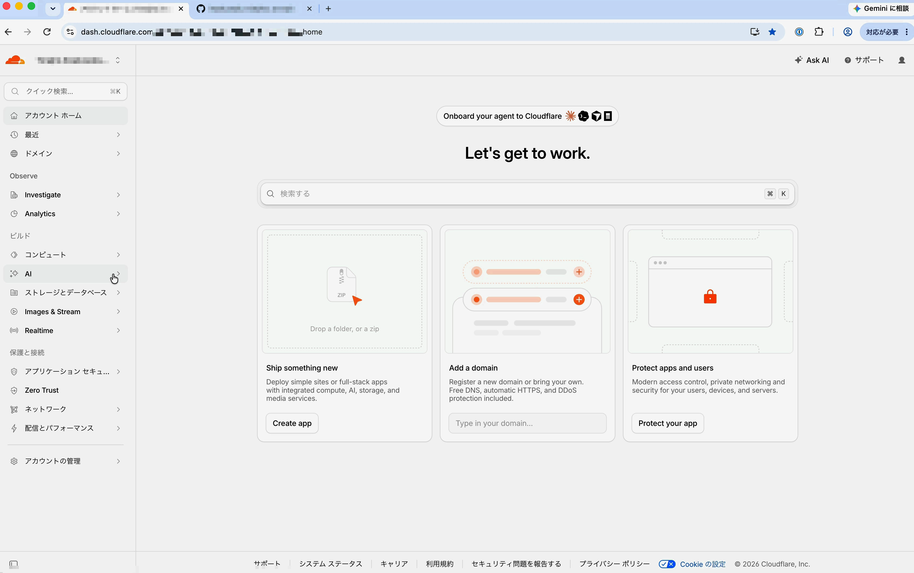
Task: Click the globe icon beside ドメイン
Action: [x=14, y=154]
